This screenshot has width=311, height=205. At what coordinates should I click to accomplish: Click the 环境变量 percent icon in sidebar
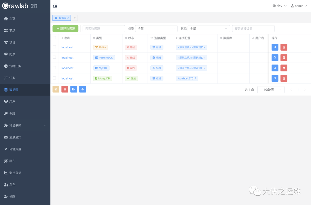(6, 149)
